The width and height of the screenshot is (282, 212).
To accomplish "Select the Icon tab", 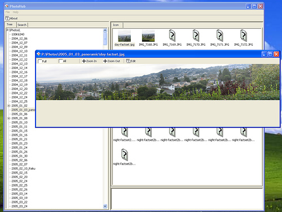I will pos(116,25).
